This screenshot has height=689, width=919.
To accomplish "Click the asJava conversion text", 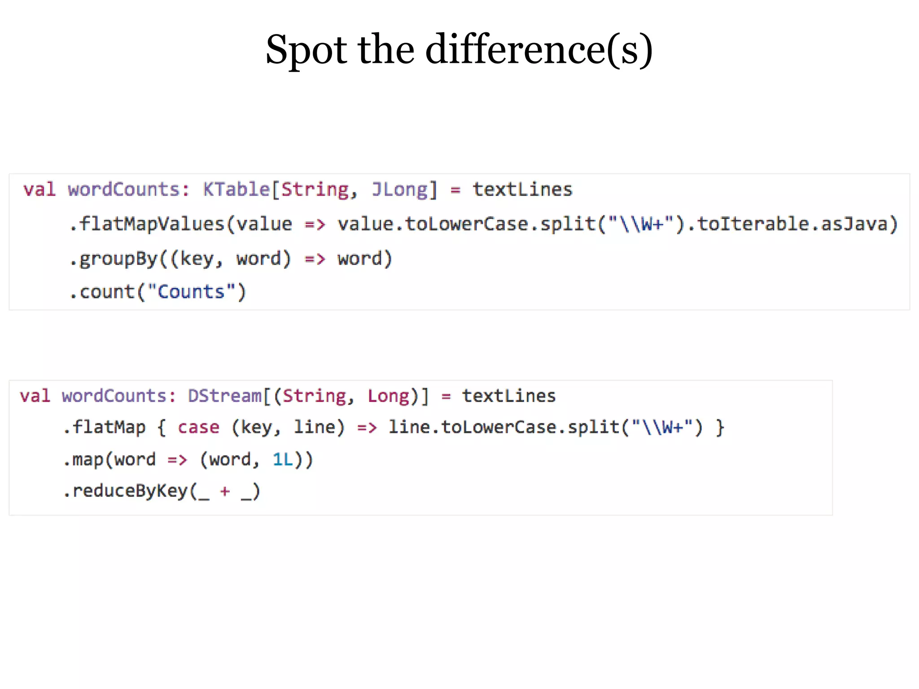I will pos(854,224).
